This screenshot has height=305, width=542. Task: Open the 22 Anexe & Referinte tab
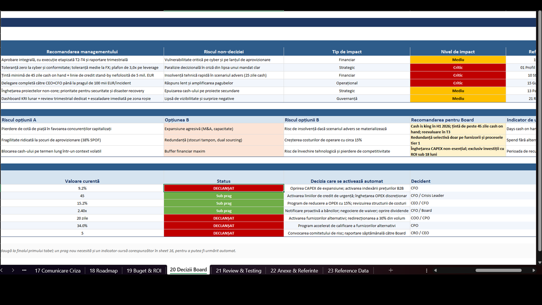tap(294, 270)
